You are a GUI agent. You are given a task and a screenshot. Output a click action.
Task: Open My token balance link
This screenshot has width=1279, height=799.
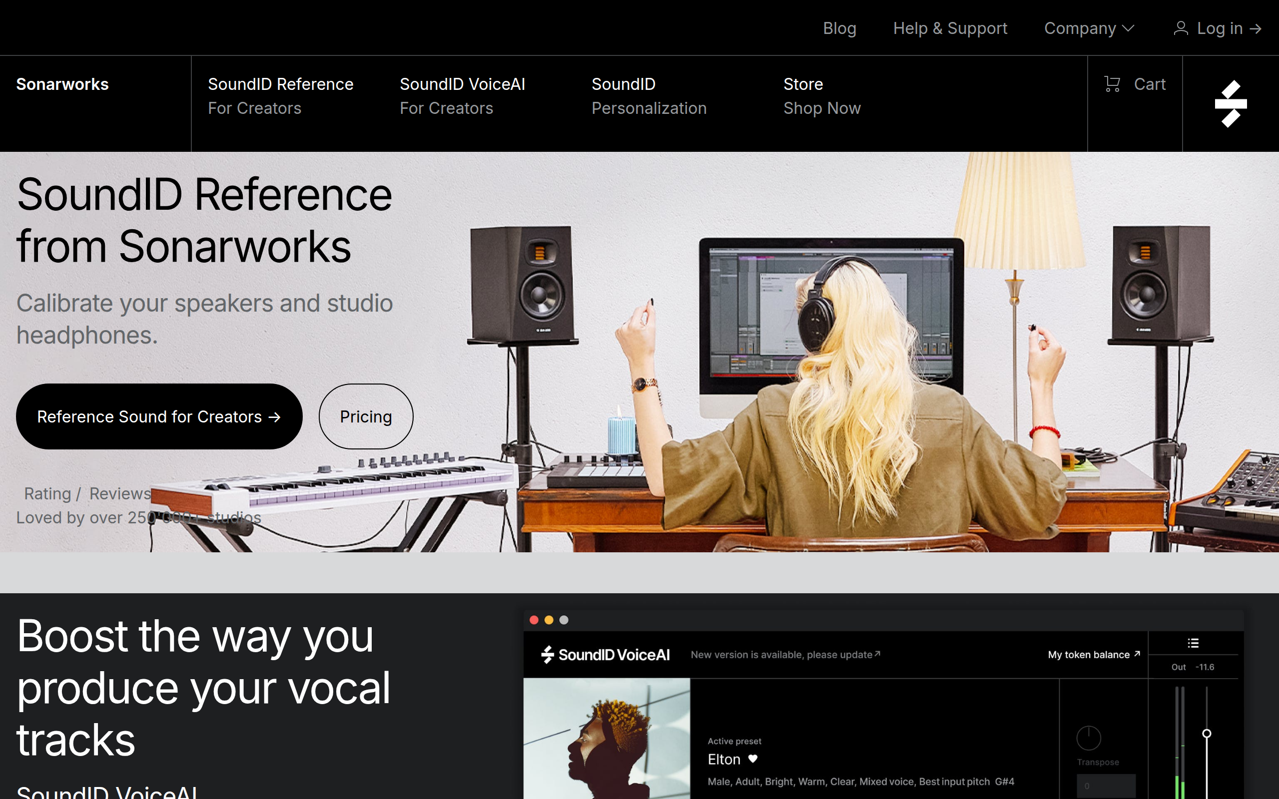click(1094, 654)
